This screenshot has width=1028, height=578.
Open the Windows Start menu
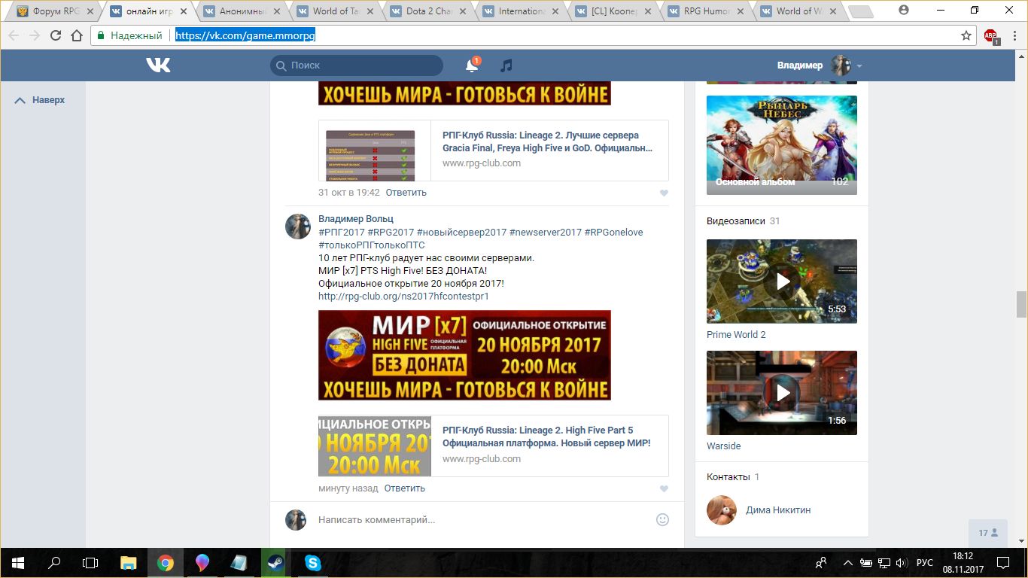[x=17, y=562]
